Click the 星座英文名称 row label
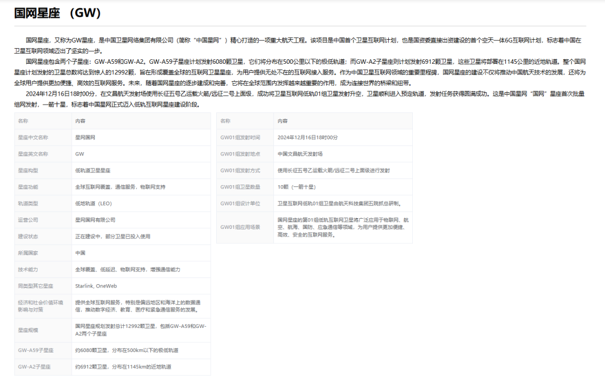 (33, 154)
